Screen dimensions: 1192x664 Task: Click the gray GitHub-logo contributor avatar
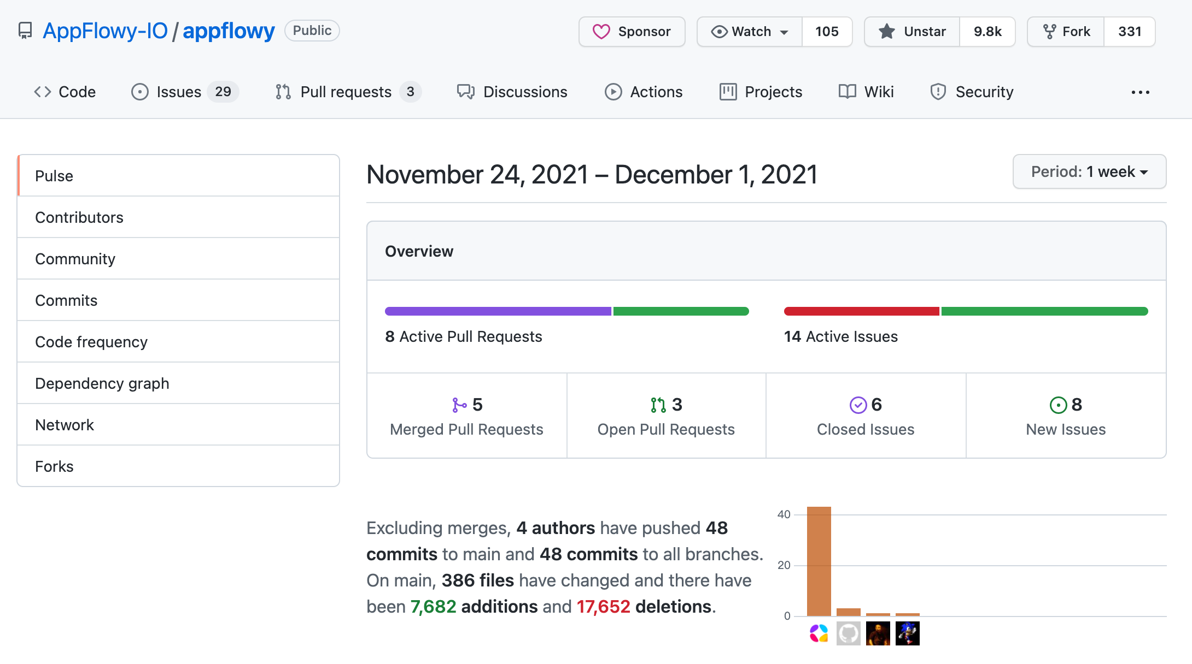pos(849,633)
